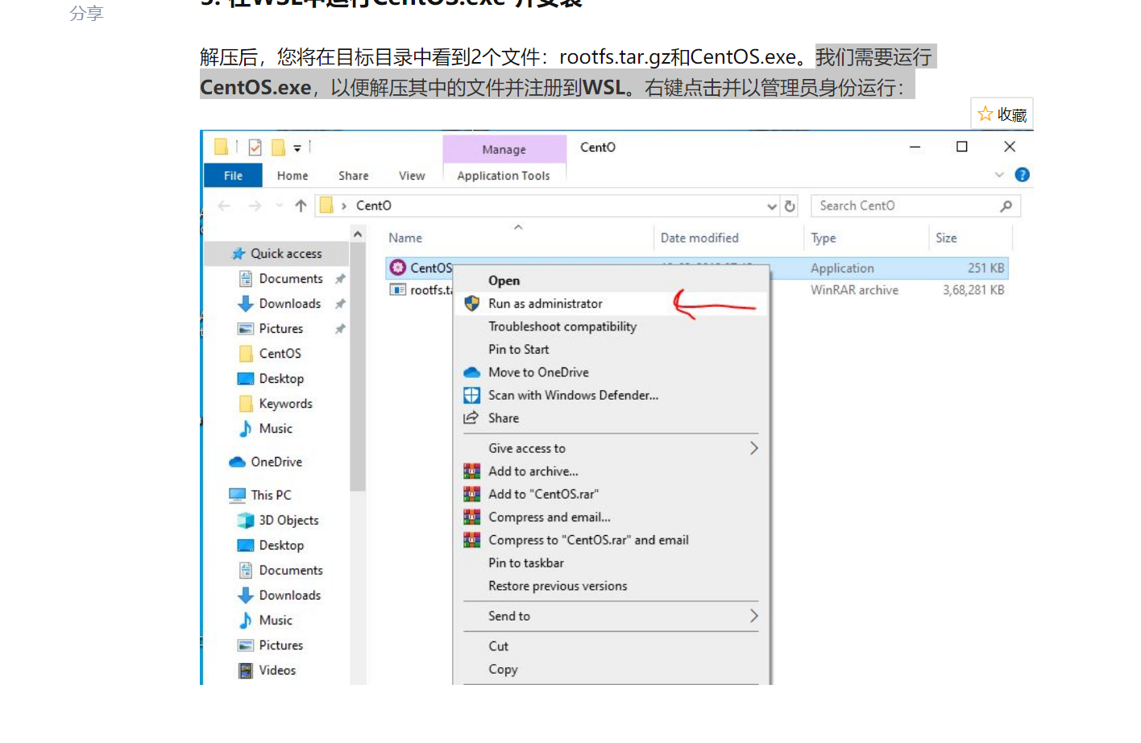Expand the Send to submenu
Screen dimensions: 1141x743
click(753, 616)
